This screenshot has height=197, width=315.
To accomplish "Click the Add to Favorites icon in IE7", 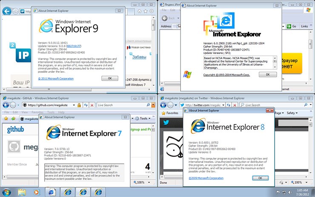I will pos(13,119).
